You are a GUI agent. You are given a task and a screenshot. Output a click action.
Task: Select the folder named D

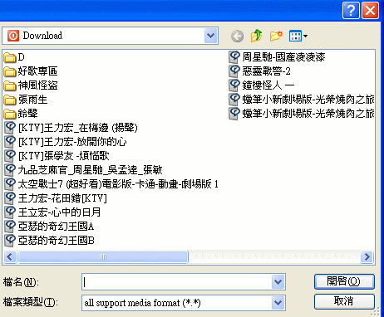pyautogui.click(x=14, y=57)
